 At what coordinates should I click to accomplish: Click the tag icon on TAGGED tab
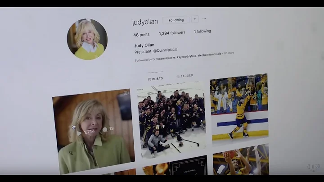[x=178, y=77]
